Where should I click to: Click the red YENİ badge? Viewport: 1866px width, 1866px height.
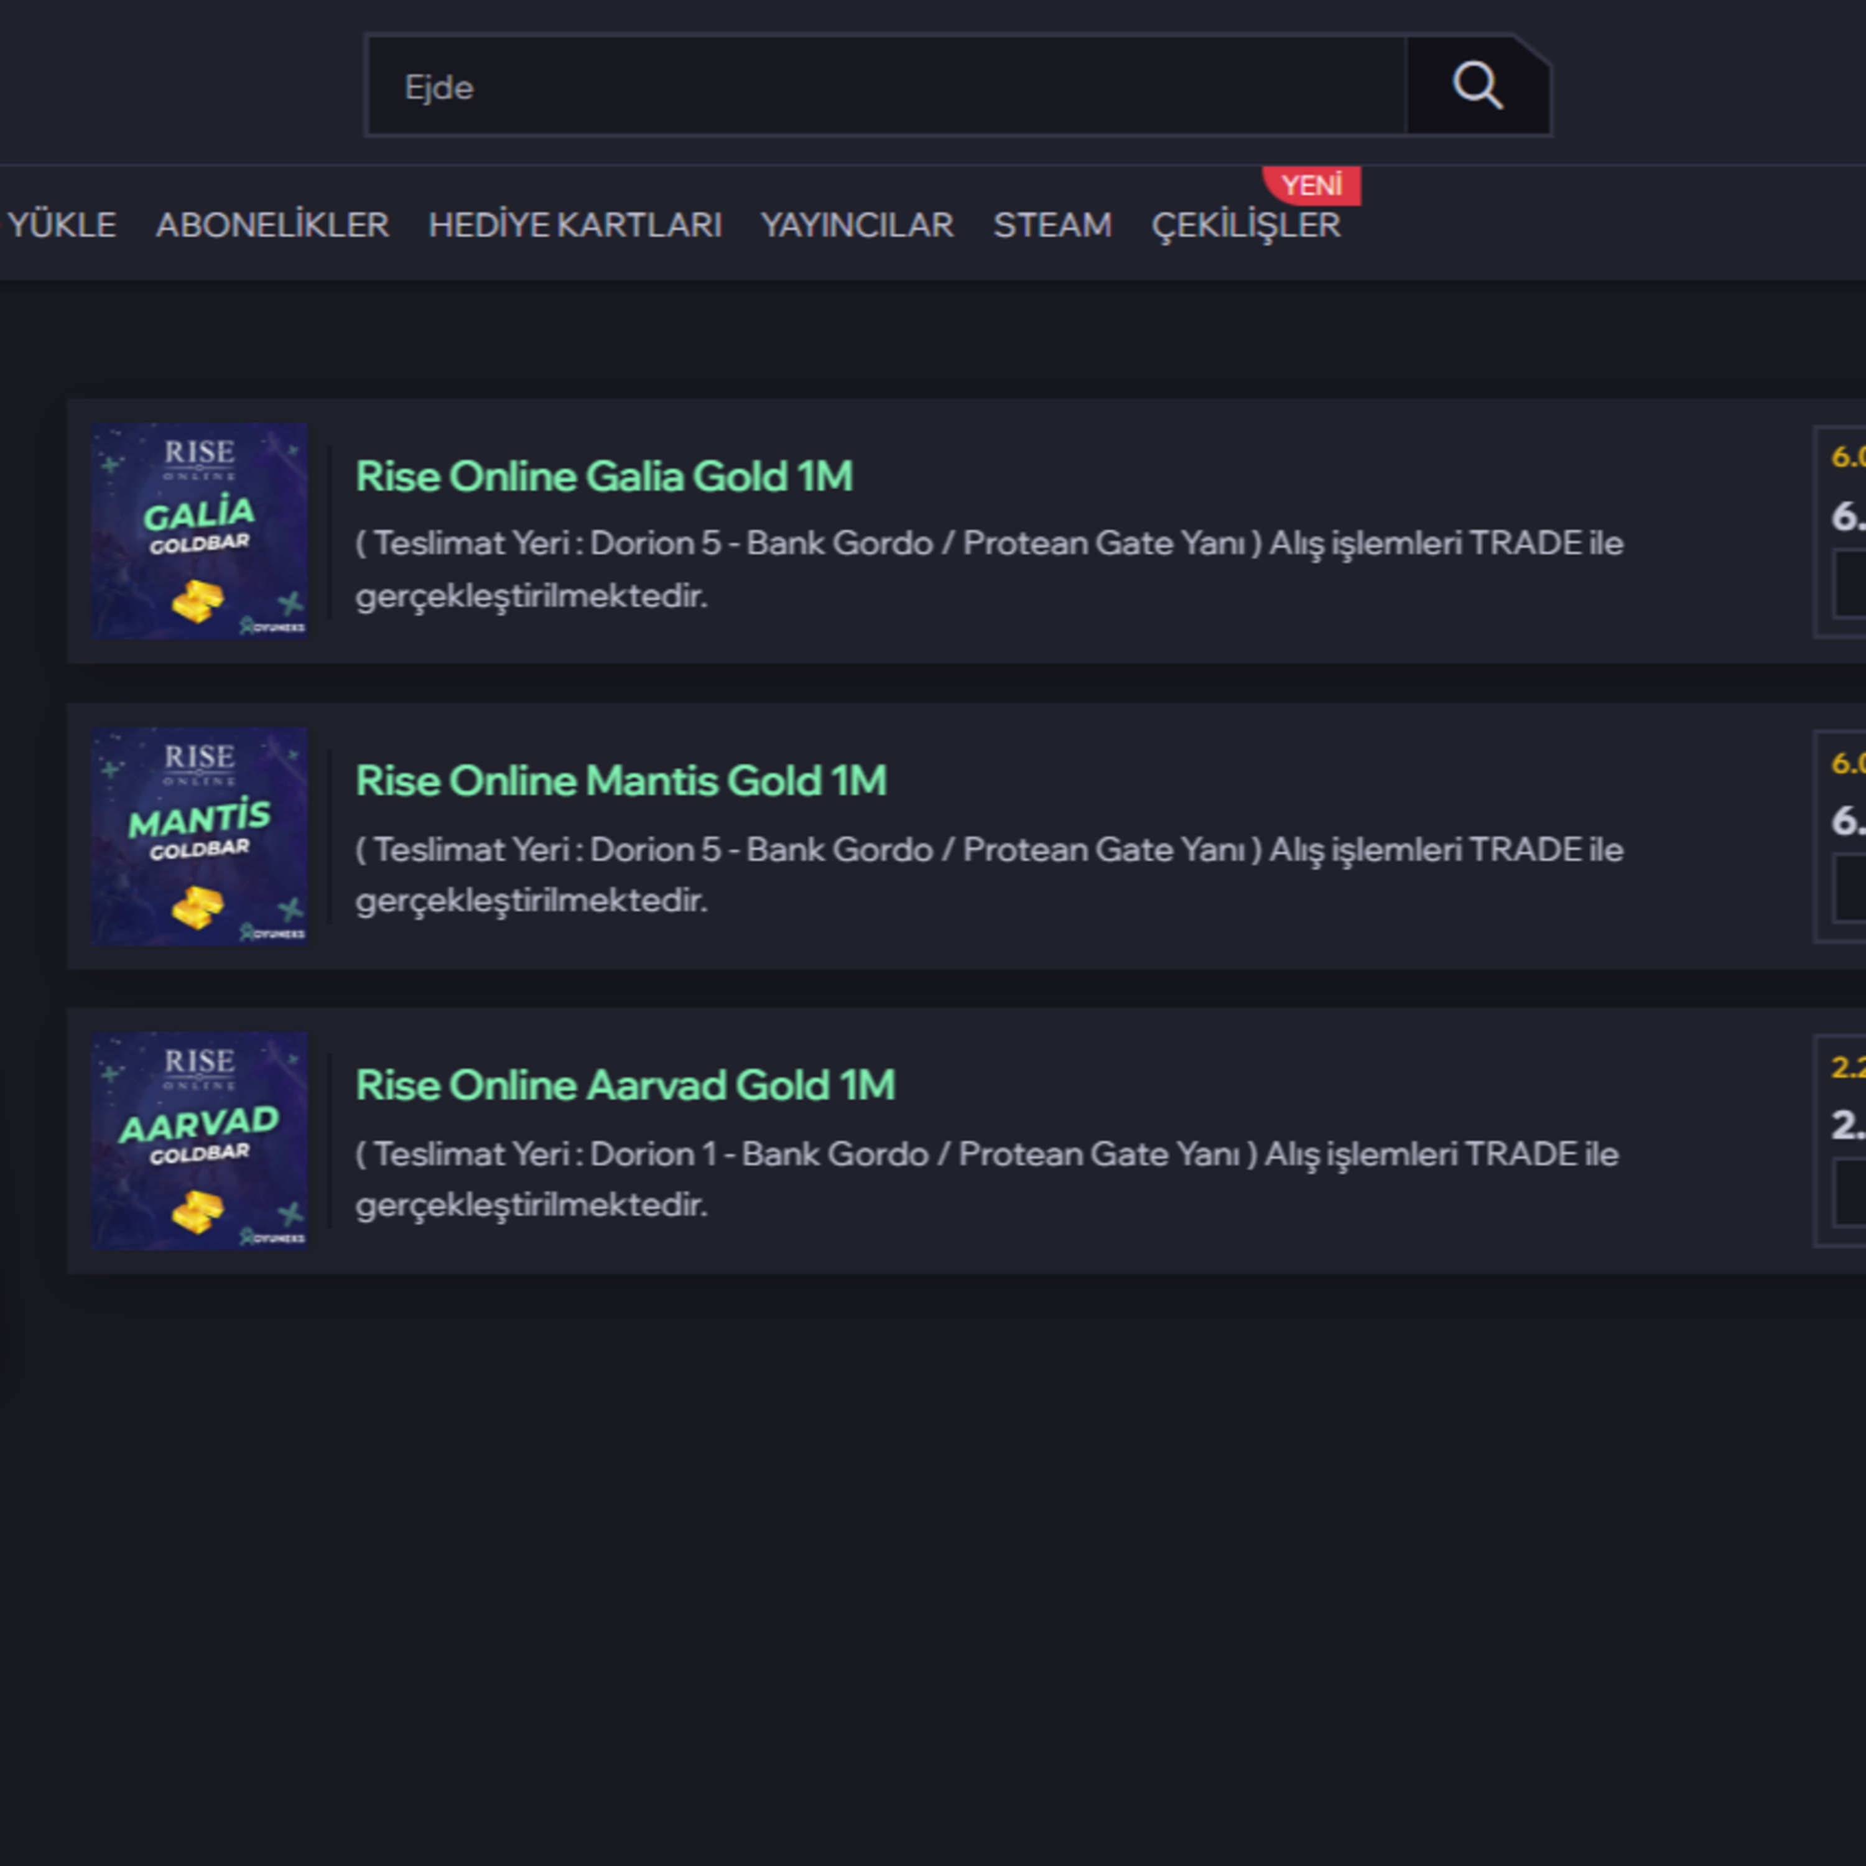[x=1312, y=185]
